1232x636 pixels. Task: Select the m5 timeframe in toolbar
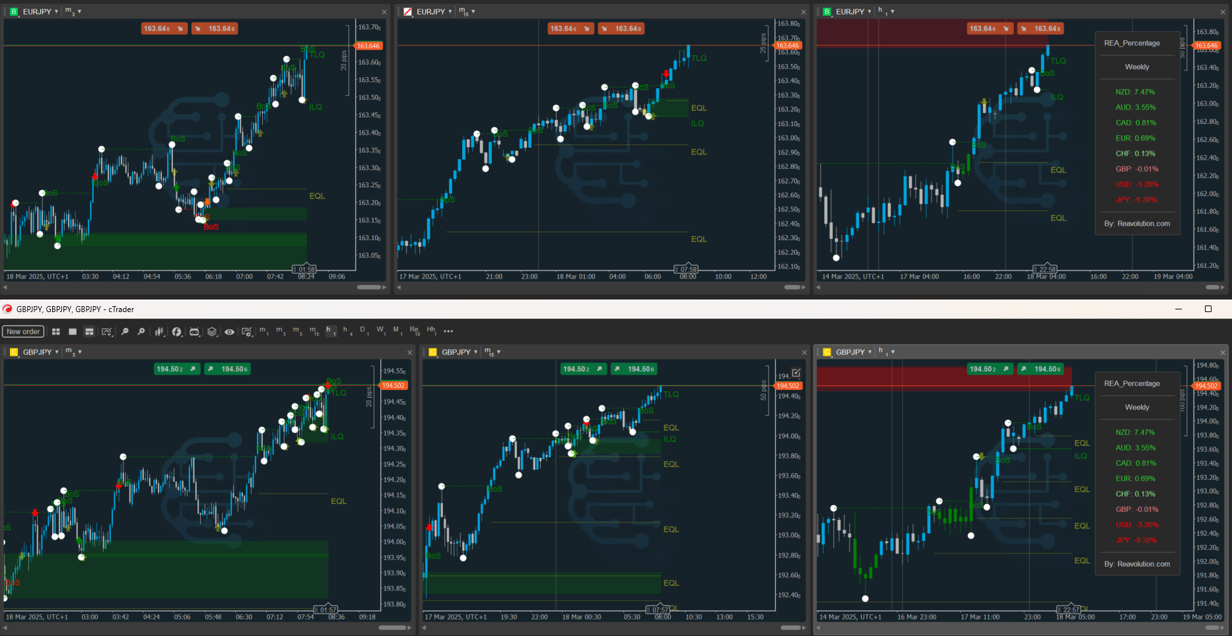[297, 331]
